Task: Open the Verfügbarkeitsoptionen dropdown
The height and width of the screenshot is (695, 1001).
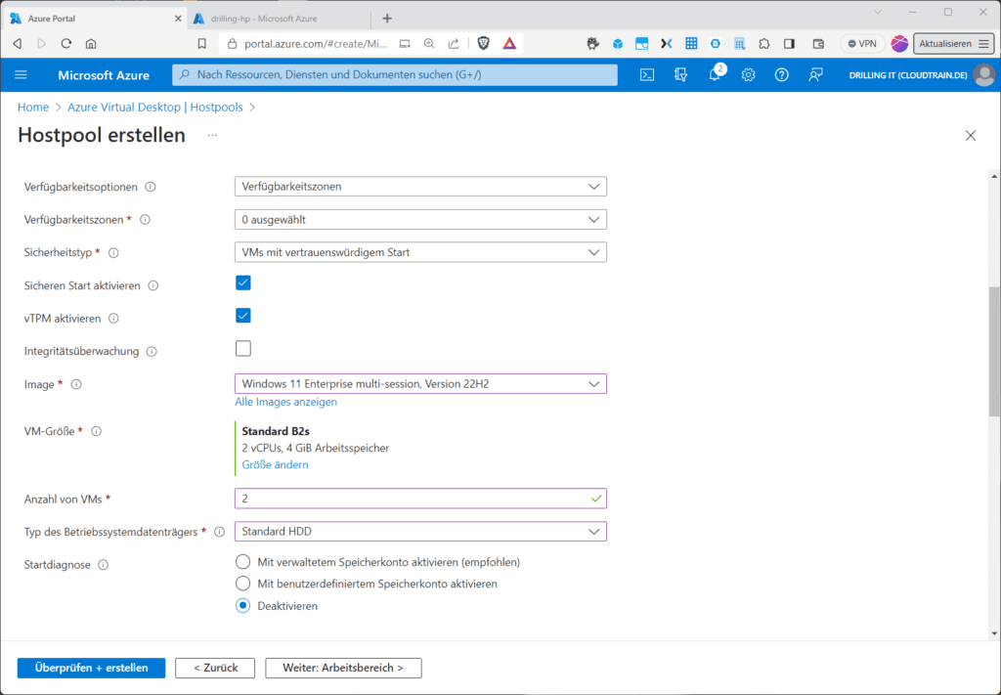Action: [x=420, y=187]
